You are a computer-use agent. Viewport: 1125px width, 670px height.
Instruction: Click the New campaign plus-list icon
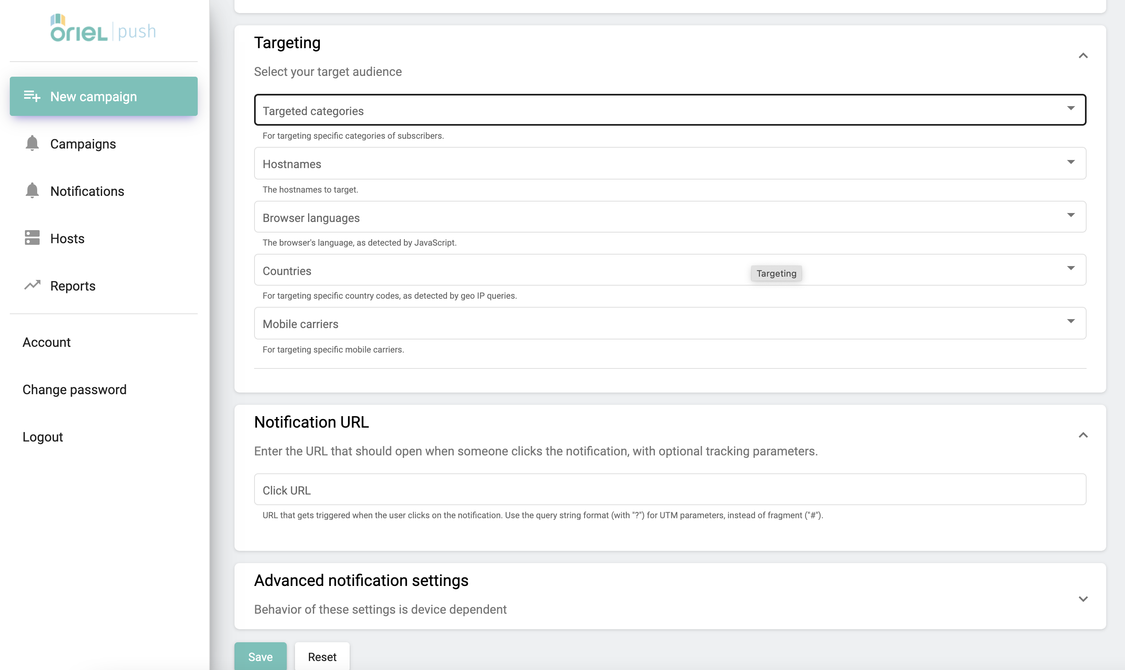pyautogui.click(x=32, y=96)
